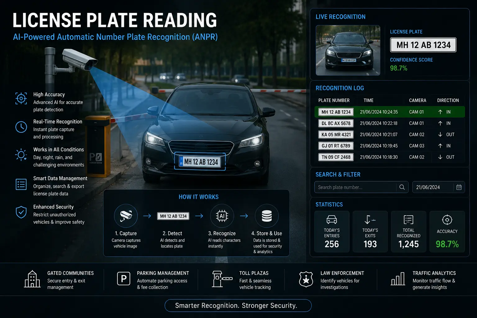Screen dimensions: 477x318
Task: Select the Store & Use database icon
Action: pos(267,216)
